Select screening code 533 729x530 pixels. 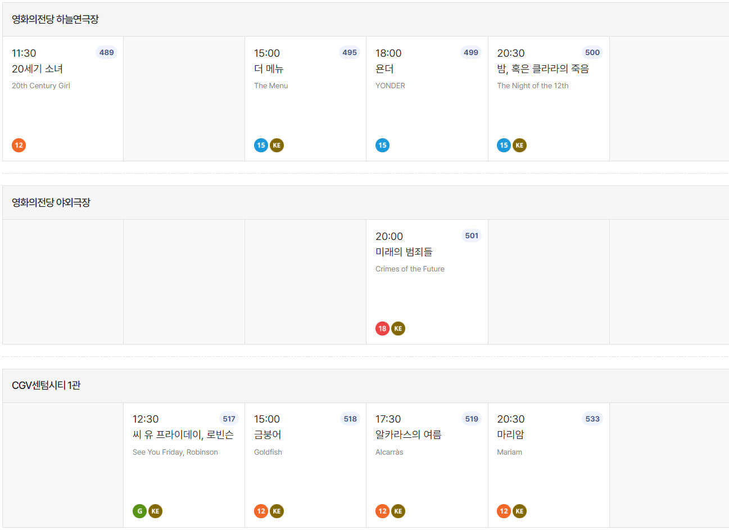tap(592, 419)
